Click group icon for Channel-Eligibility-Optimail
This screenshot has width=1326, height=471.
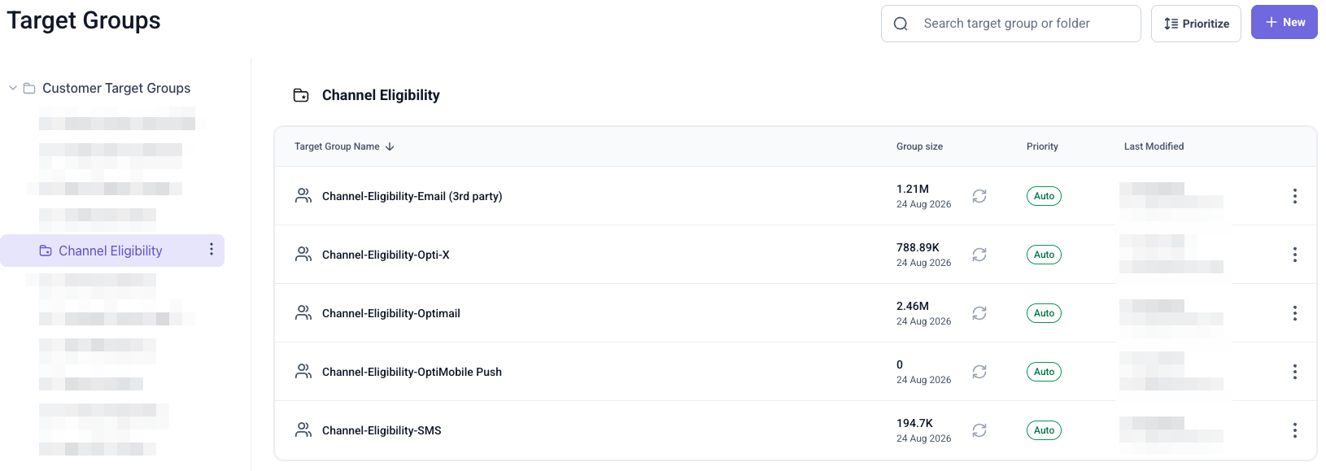click(x=303, y=312)
